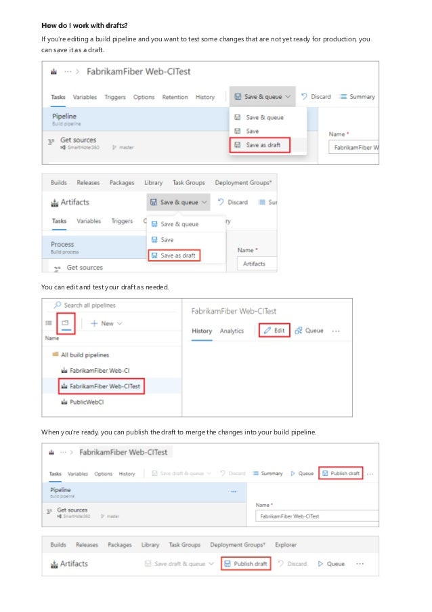Image resolution: width=432 pixels, height=612 pixels.
Task: Choose Save as draft beside the Process row
Action: [174, 256]
